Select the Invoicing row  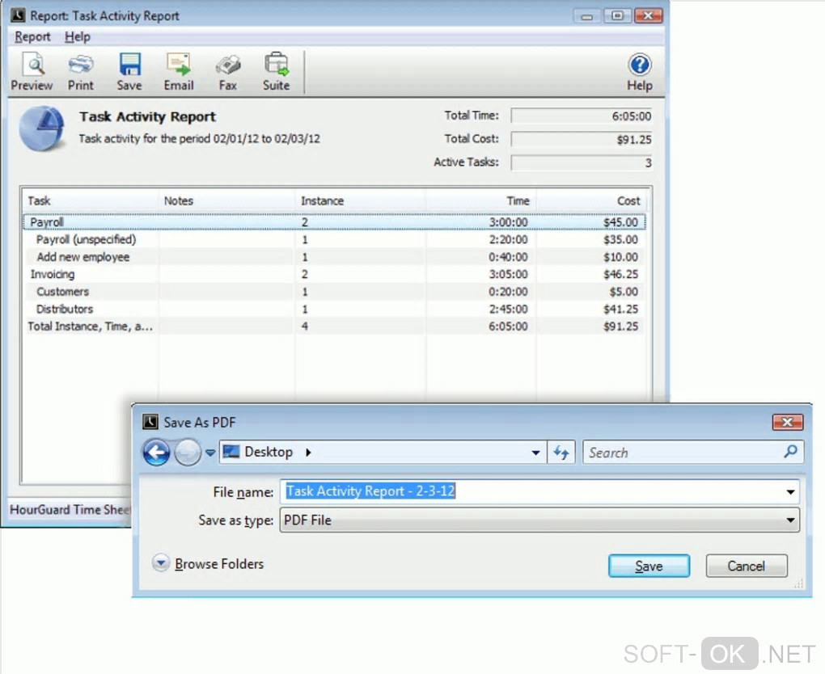(x=334, y=275)
